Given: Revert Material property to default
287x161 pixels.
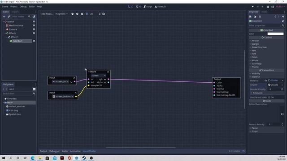Looking at the screenshot, I should [265, 80].
